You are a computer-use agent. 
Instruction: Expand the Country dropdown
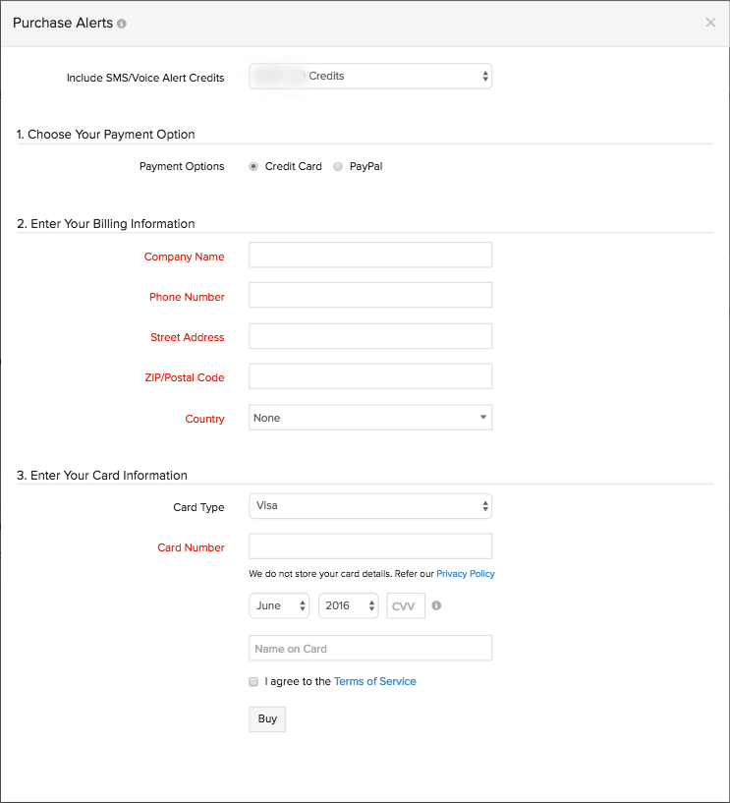tap(370, 418)
